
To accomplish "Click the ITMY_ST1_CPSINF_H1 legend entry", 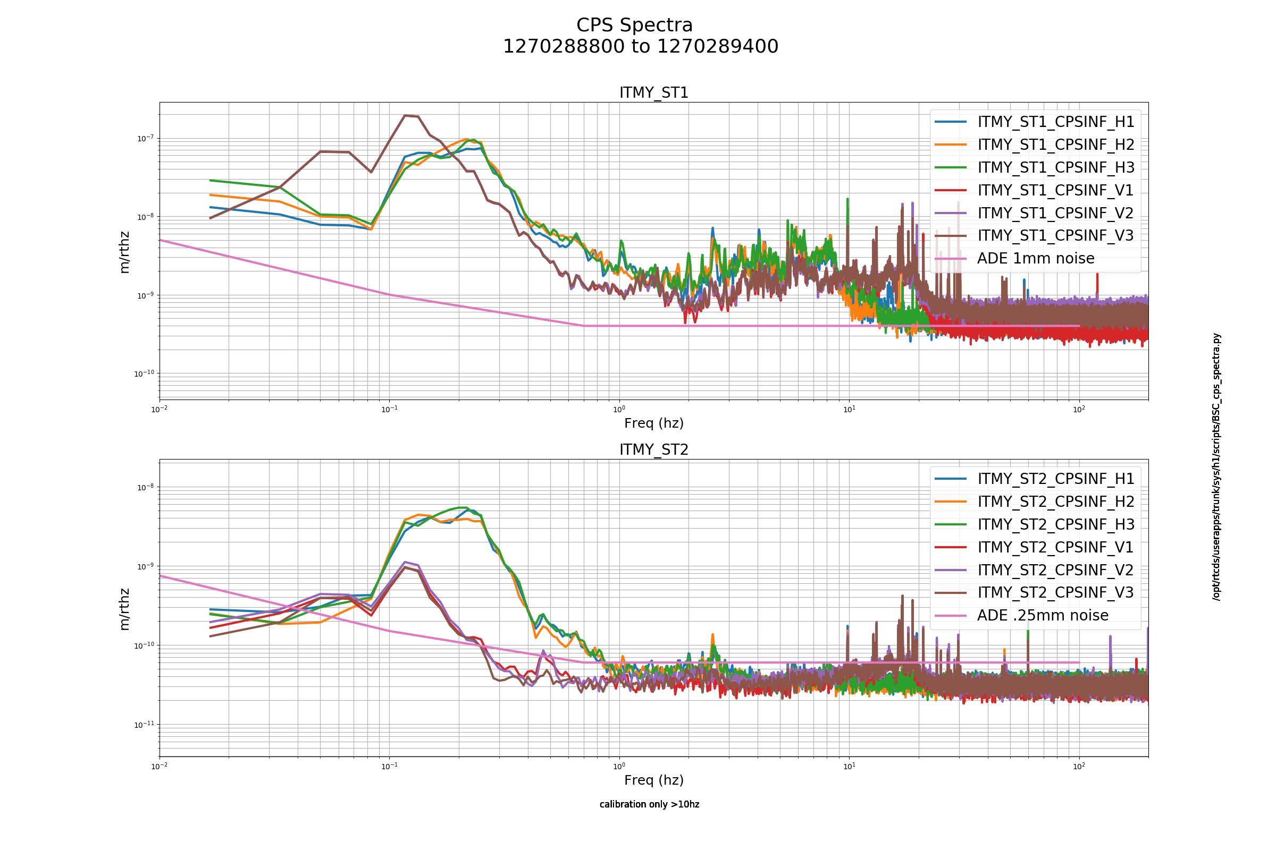I will [x=1034, y=122].
